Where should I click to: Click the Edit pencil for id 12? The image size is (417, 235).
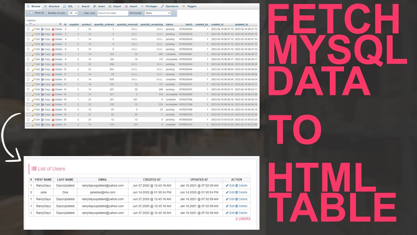coord(33,79)
